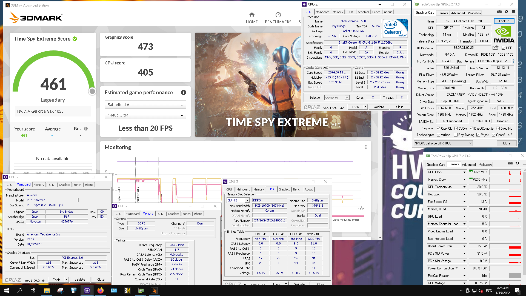Open the BENCHMARKS gauge icon
Screen dimensions: 526x296
coord(278,15)
